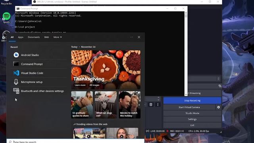The width and height of the screenshot is (254, 143).
Task: Click the OBS logo in title bar
Action: 35,2
